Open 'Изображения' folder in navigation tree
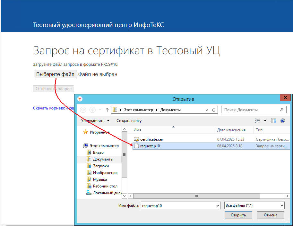 (x=105, y=172)
